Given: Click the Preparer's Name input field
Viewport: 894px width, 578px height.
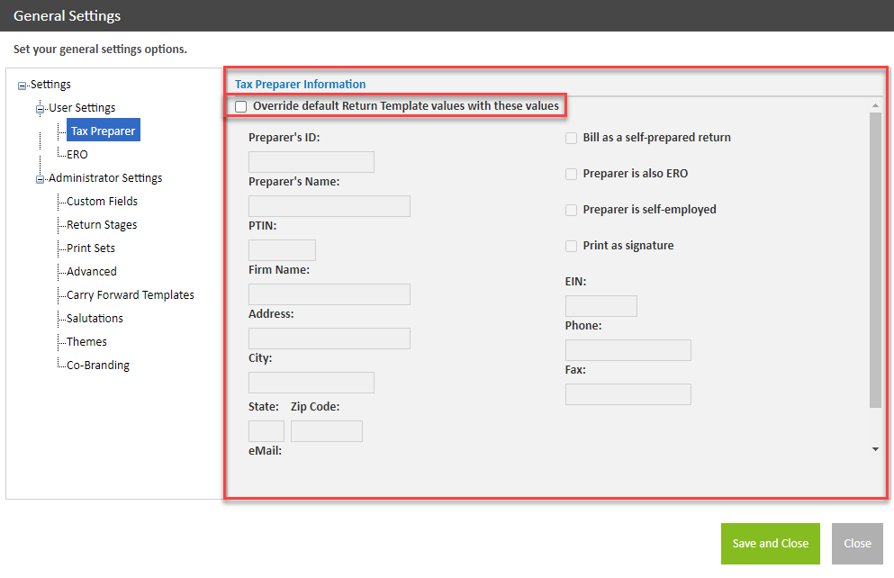Looking at the screenshot, I should coord(329,206).
